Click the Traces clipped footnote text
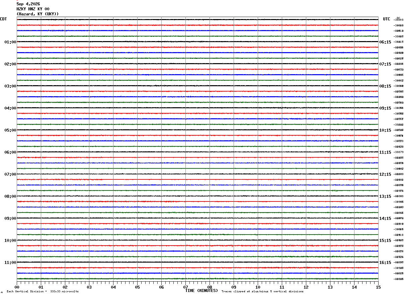 click(262, 292)
